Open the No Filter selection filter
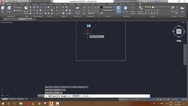Viewport: 188px width, 106px height. pyautogui.click(x=125, y=9)
